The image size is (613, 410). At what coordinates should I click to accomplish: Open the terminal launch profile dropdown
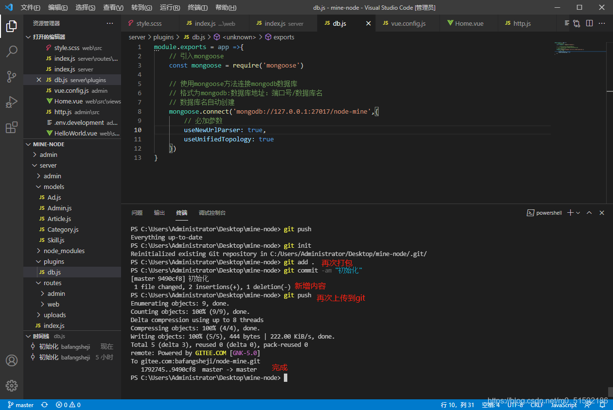coord(578,213)
